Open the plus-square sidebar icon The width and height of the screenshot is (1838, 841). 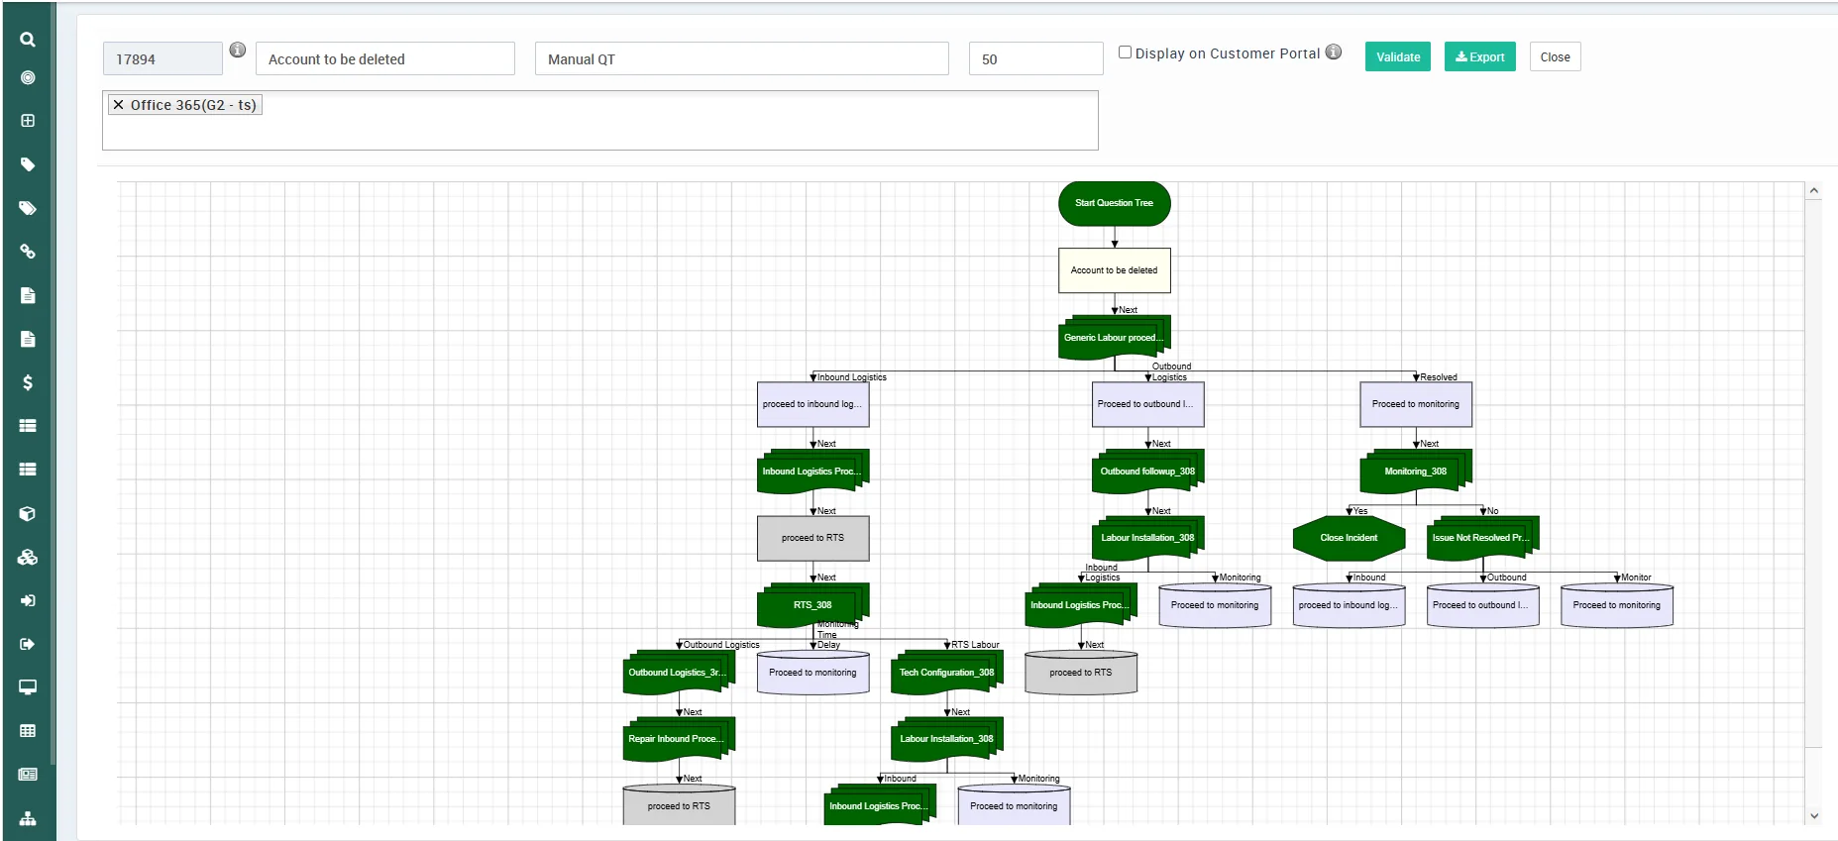click(x=28, y=121)
